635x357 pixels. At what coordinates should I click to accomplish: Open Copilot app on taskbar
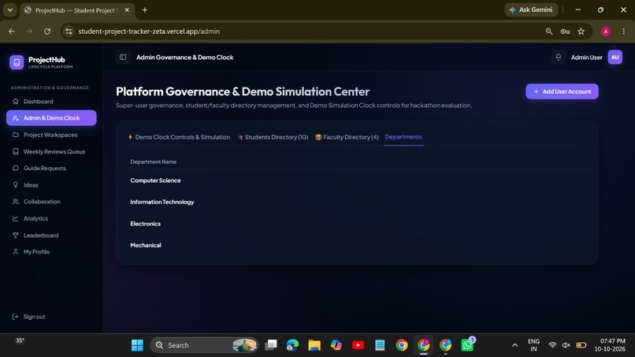[x=336, y=345]
